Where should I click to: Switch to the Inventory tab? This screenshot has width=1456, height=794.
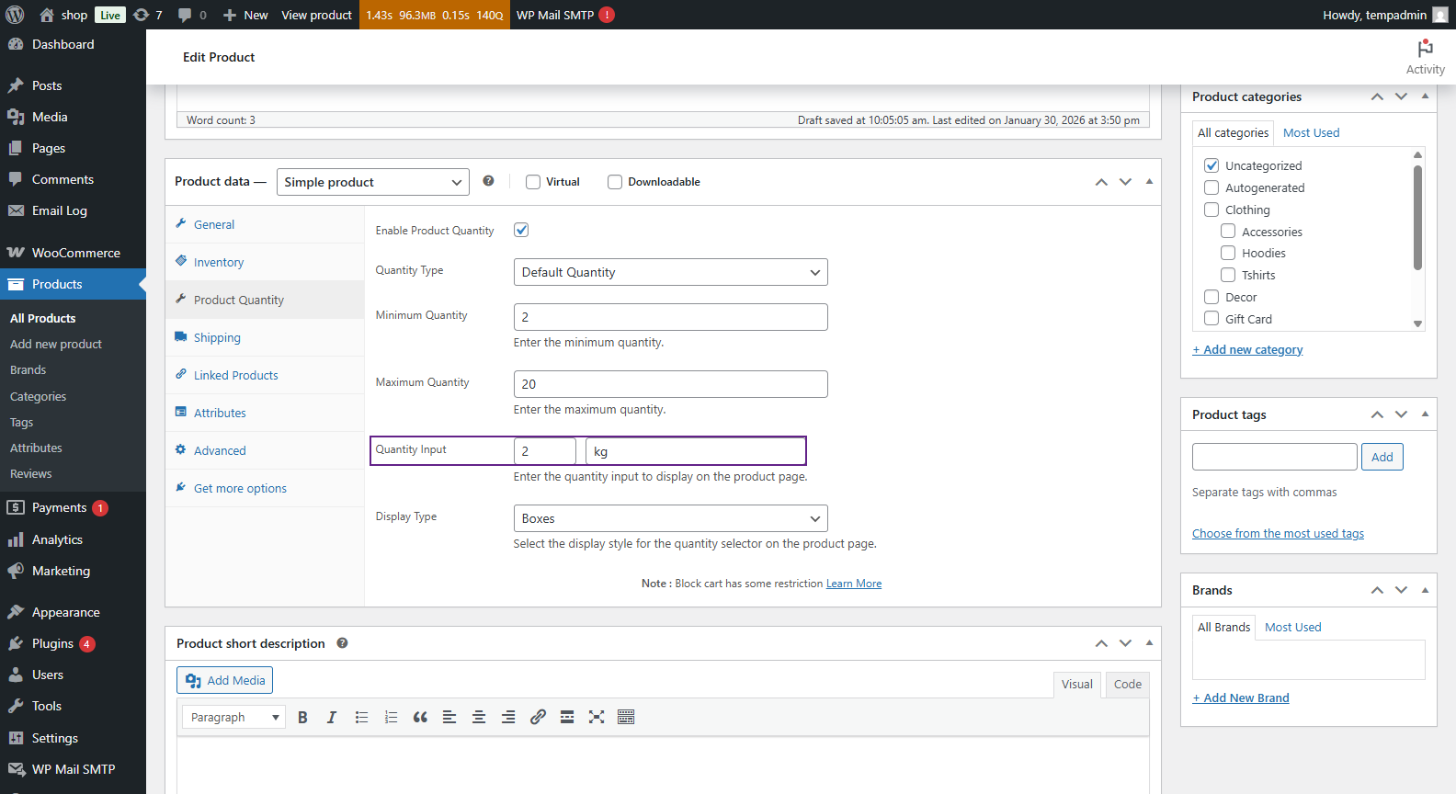point(219,262)
